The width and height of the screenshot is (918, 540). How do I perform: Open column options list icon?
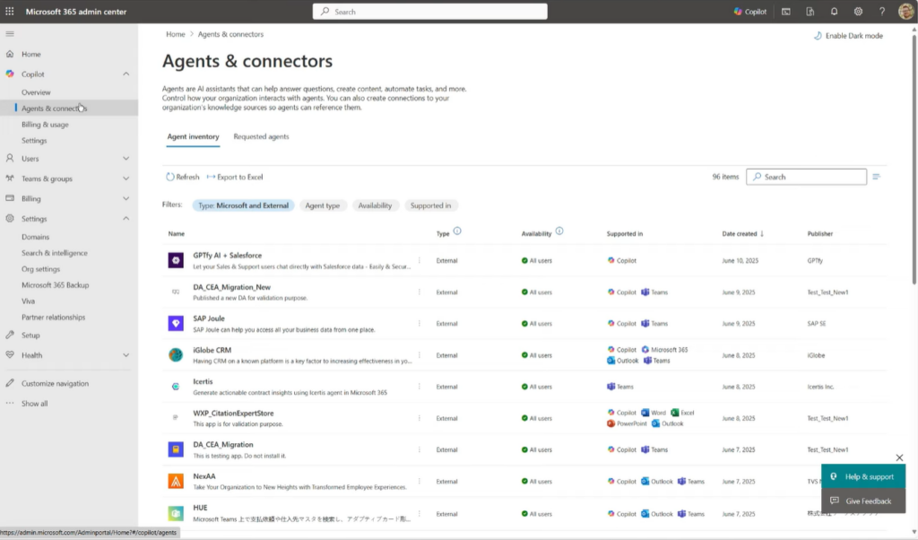coord(877,177)
